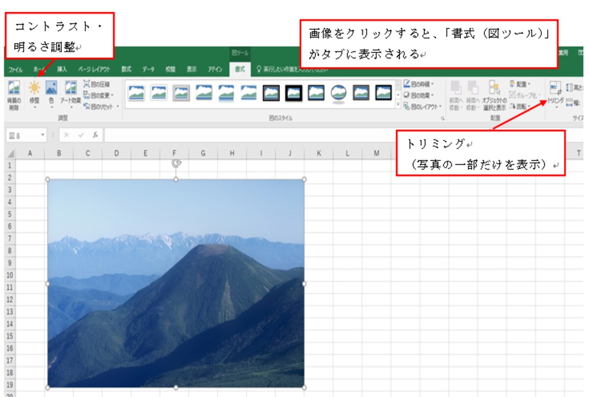Switch to the 挿入 tab

point(62,69)
